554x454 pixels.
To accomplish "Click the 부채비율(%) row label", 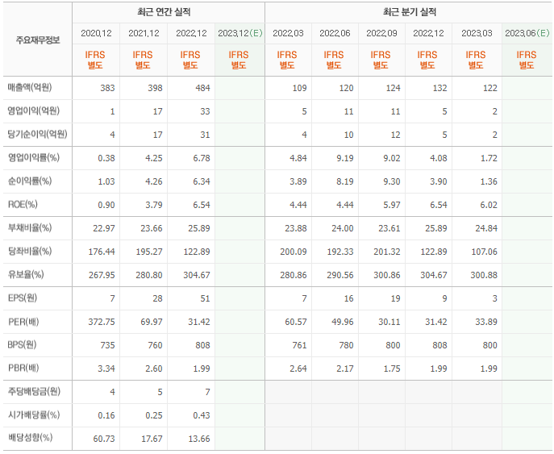I will (x=30, y=228).
